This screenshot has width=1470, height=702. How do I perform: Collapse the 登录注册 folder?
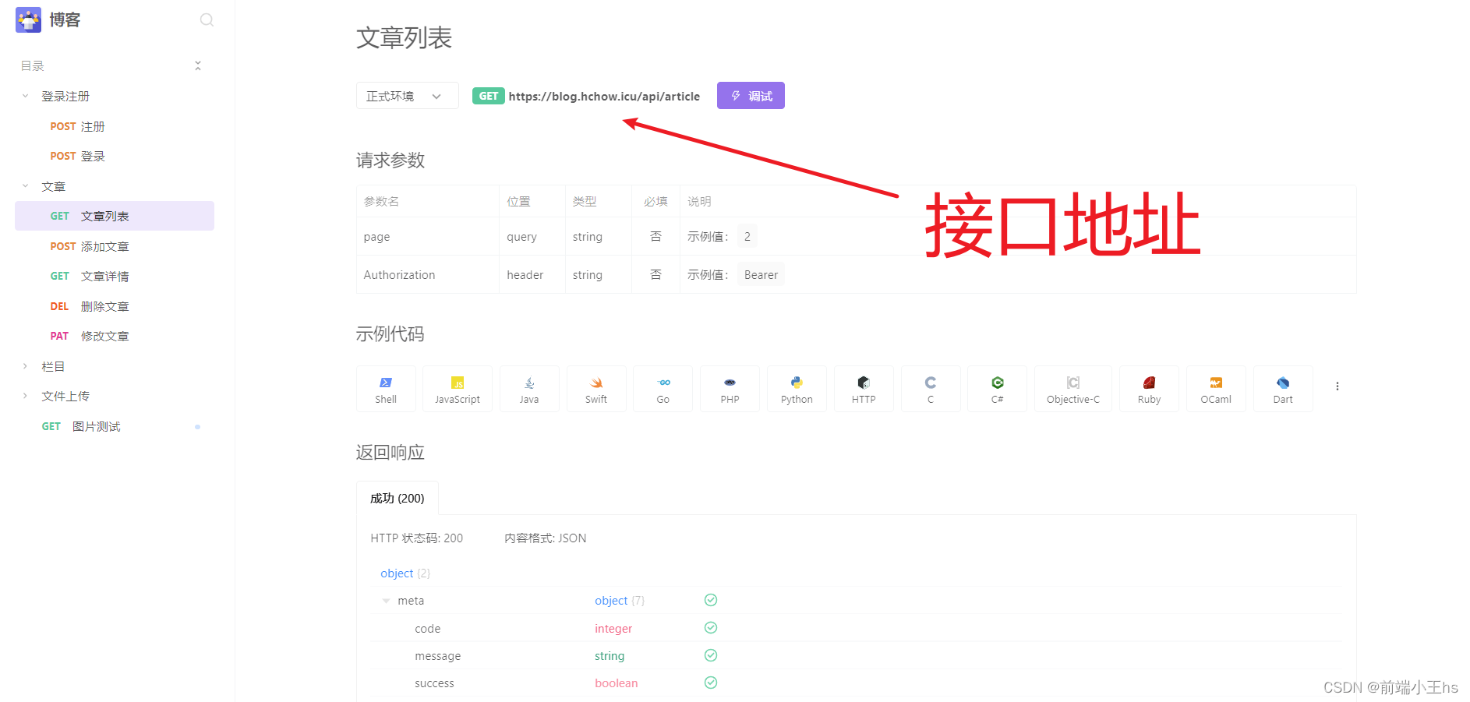tap(25, 96)
